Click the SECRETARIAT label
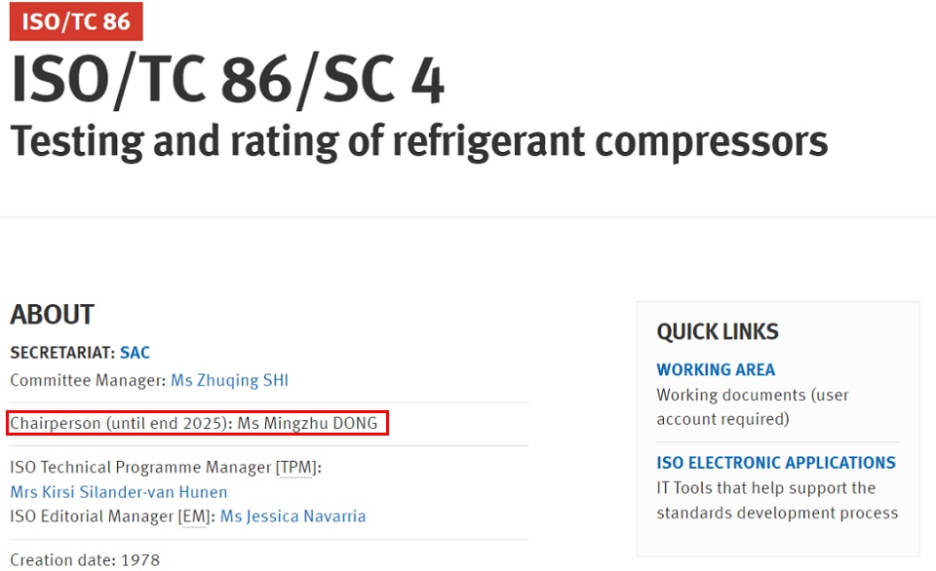Image resolution: width=936 pixels, height=571 pixels. pyautogui.click(x=62, y=353)
